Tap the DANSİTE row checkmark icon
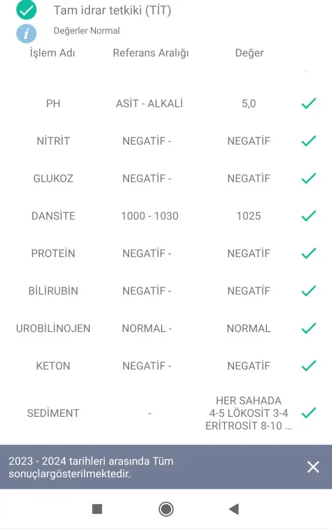Screen dimensions: 332x529 (308, 216)
